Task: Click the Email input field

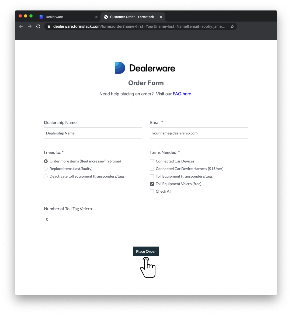Action: [x=199, y=133]
